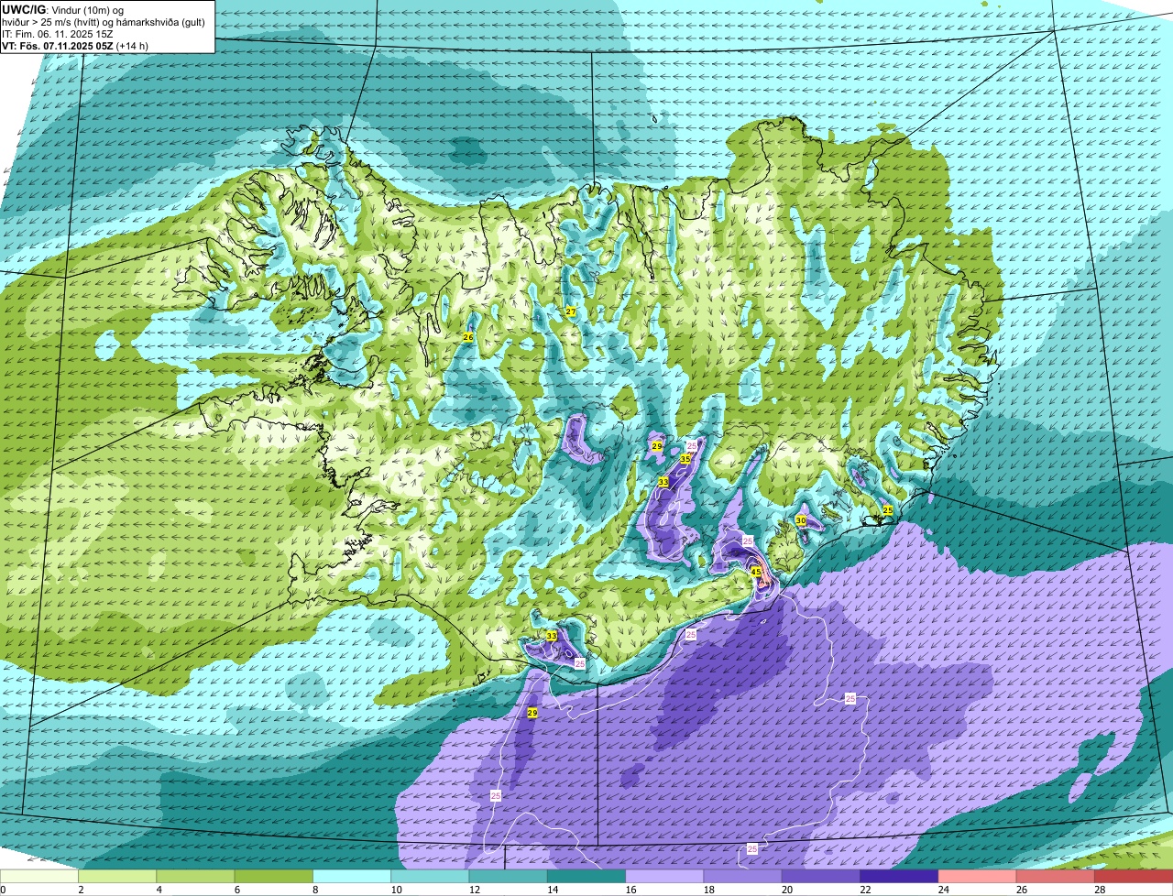Select scale tick number 24 on color bar
1173x896 pixels.
click(943, 890)
